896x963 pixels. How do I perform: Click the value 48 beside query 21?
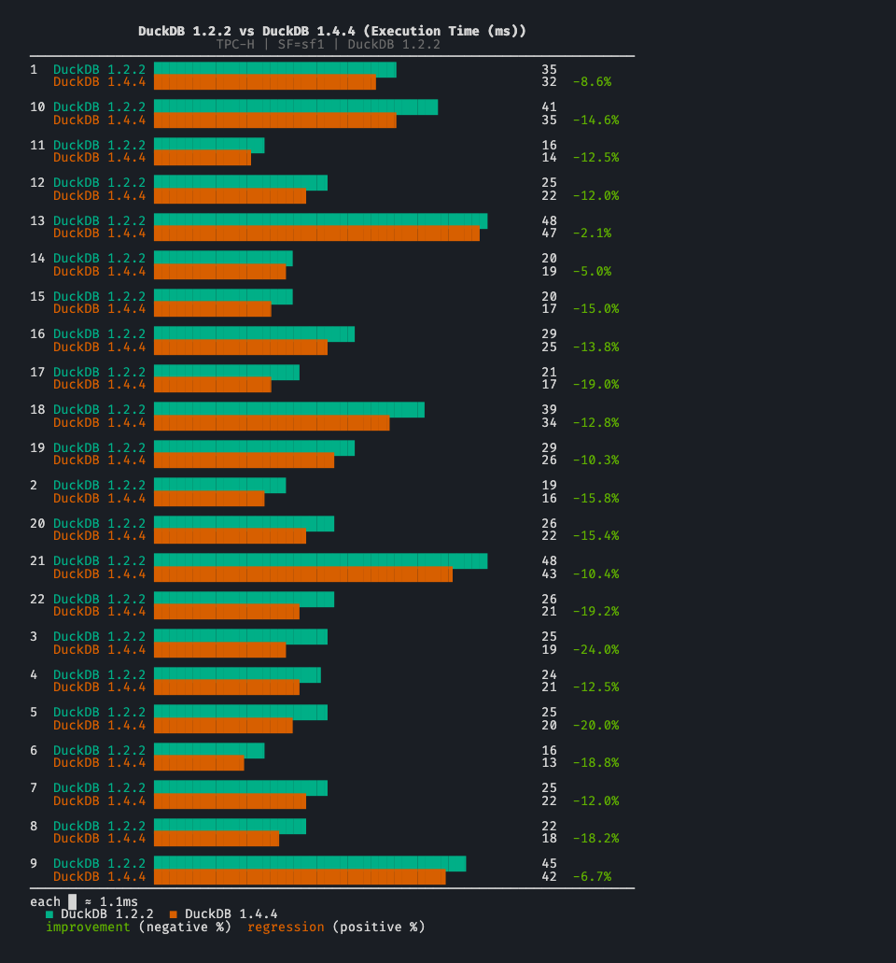(x=549, y=560)
